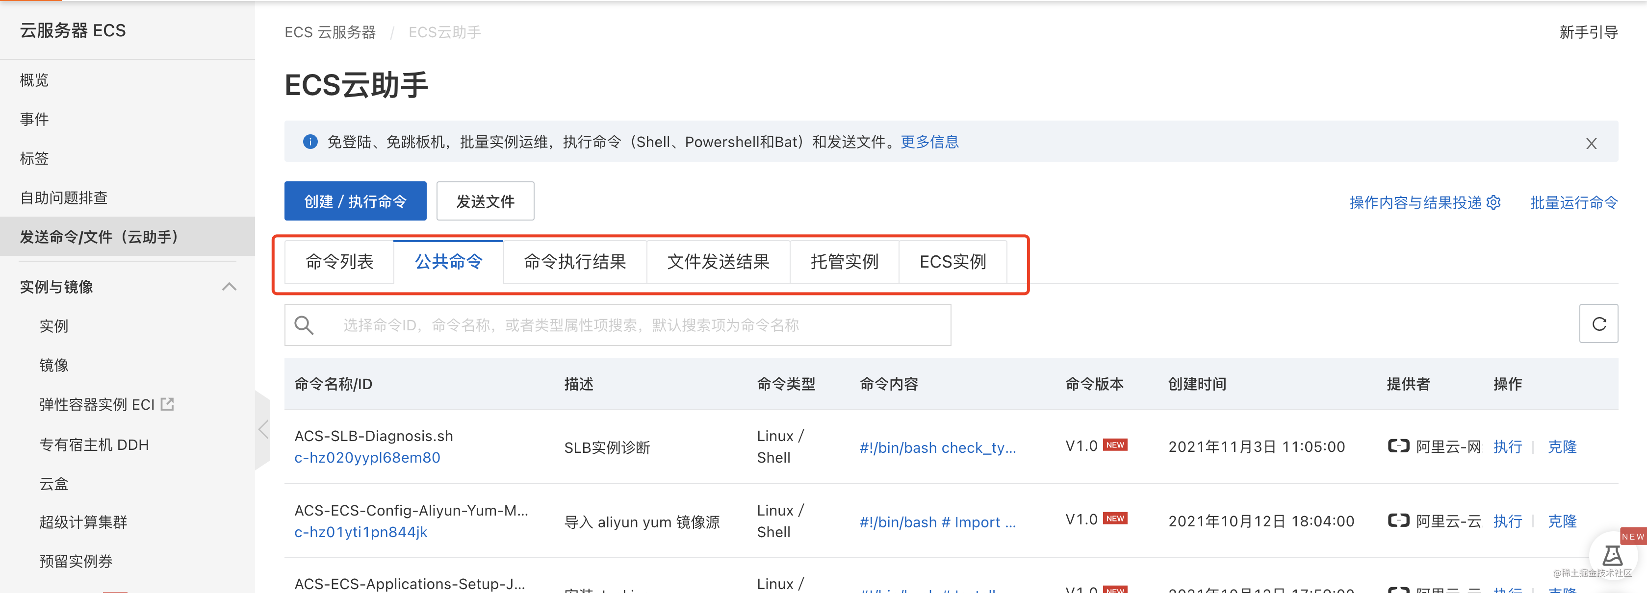Select the 公共命令 tab
Viewport: 1647px width, 593px height.
coord(449,262)
